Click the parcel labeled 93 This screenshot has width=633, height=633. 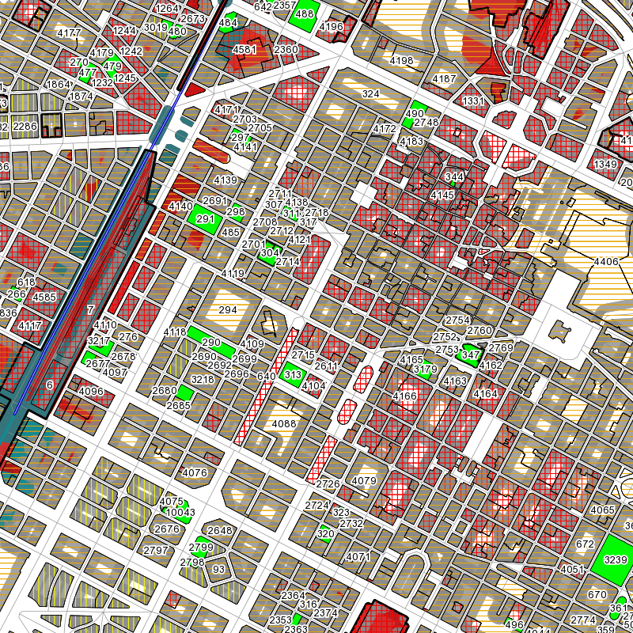coord(218,569)
